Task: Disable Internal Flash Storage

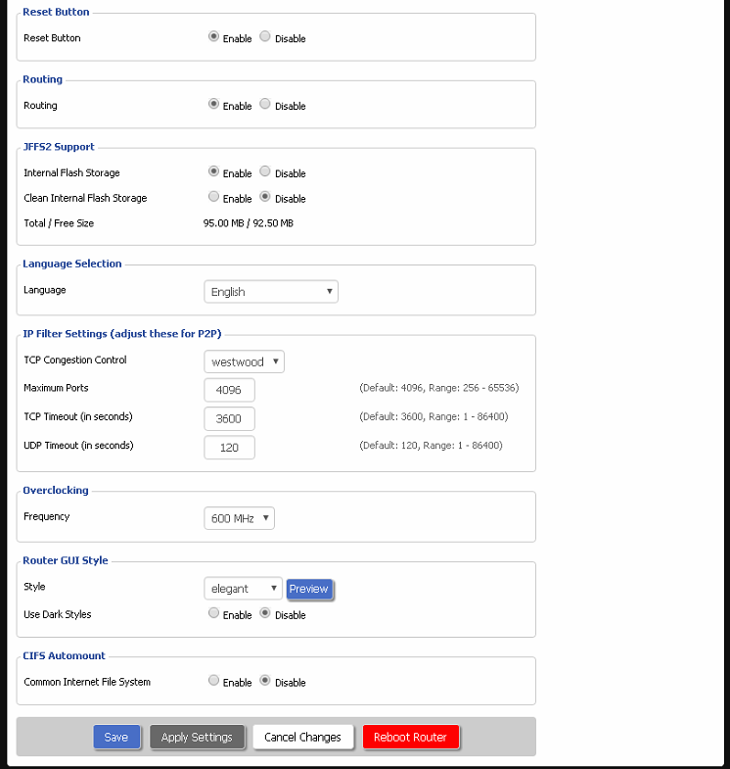Action: 265,171
